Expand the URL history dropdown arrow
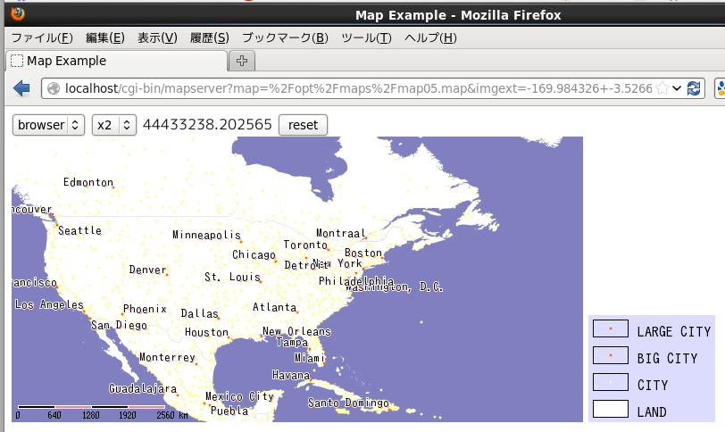 (x=677, y=88)
